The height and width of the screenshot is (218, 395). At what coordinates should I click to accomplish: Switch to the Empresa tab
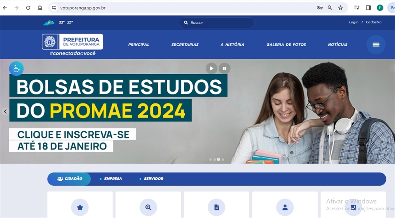pos(111,178)
